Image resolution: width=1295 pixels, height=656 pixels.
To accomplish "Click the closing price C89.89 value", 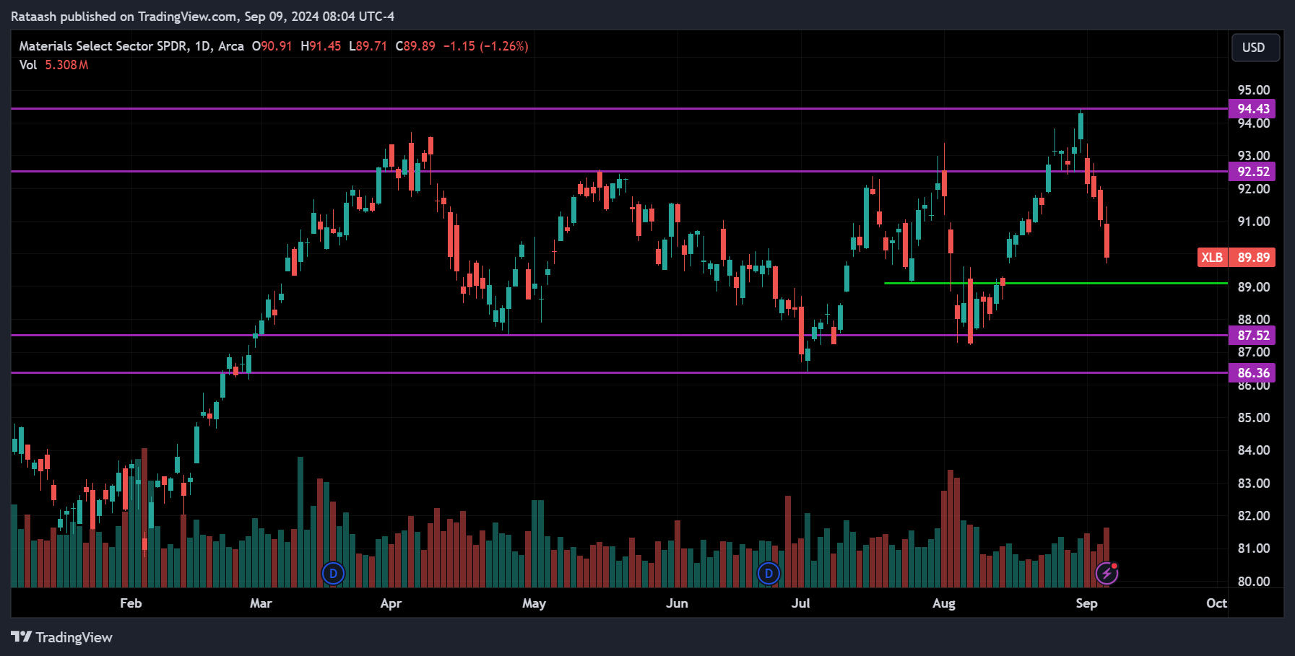I will click(x=415, y=46).
